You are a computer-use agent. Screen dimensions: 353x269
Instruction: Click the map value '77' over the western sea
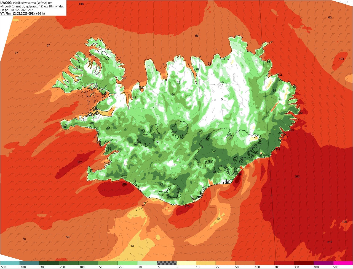16,53
